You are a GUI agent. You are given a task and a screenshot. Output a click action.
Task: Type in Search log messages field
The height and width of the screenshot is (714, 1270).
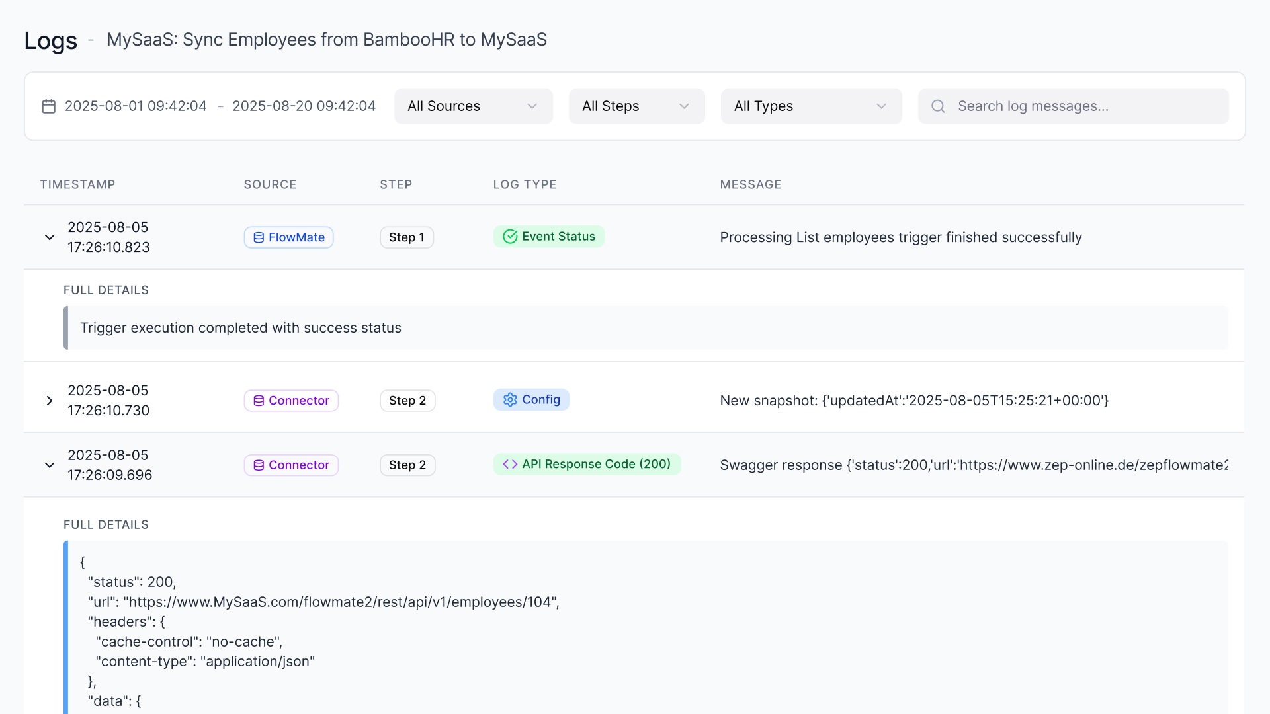tap(1085, 106)
